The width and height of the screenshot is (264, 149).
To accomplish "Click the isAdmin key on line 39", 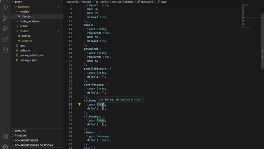I will point(90,132).
